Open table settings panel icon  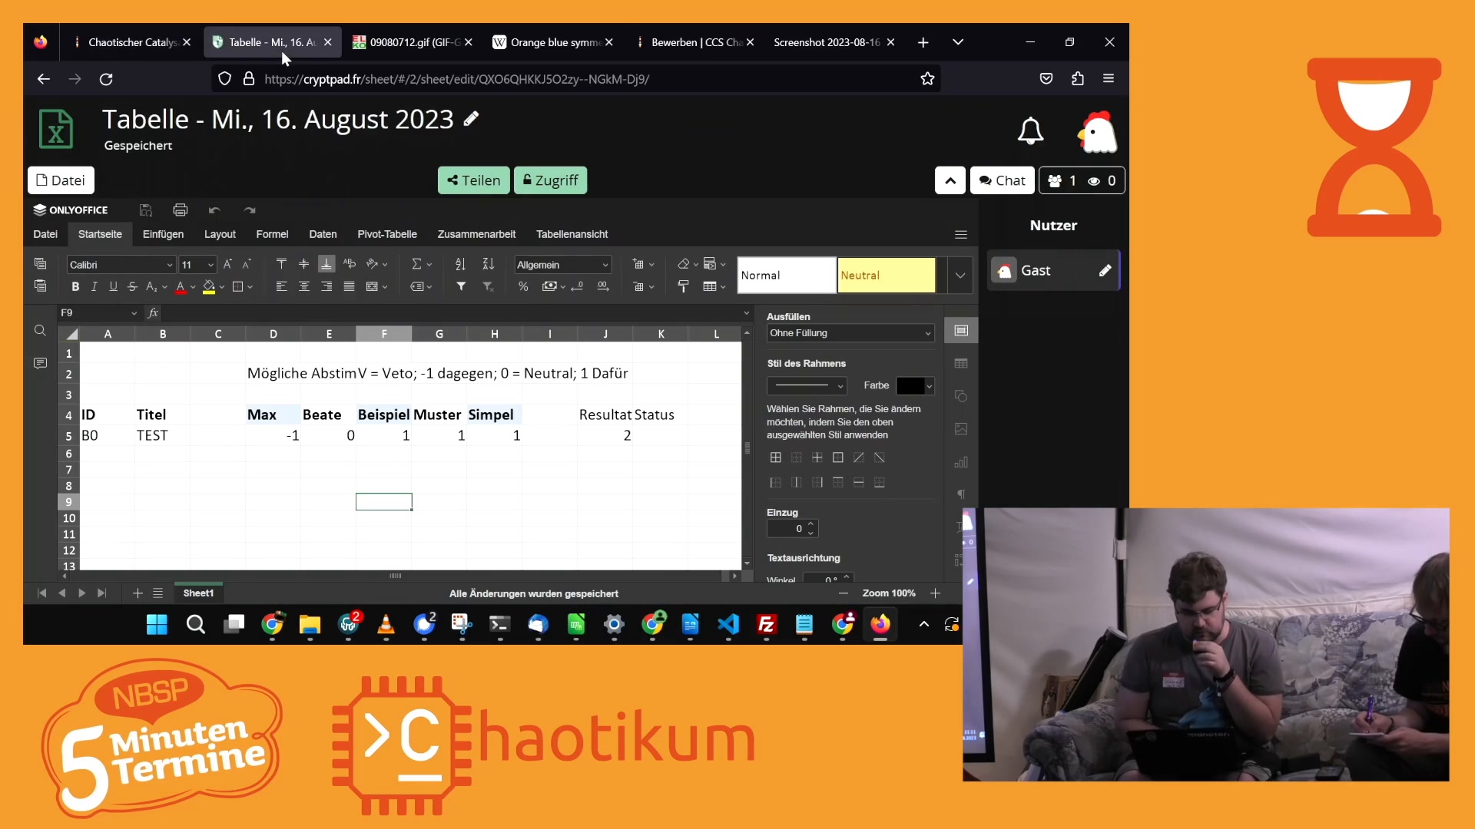tap(961, 363)
